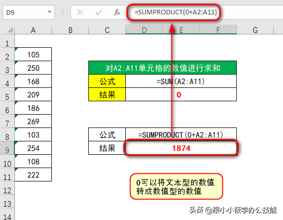
Task: Click cell containing 103
Action: (x=33, y=135)
